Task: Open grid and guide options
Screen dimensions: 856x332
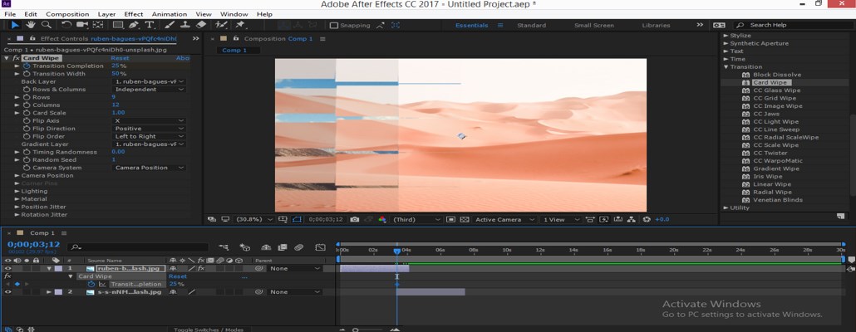Action: click(283, 220)
